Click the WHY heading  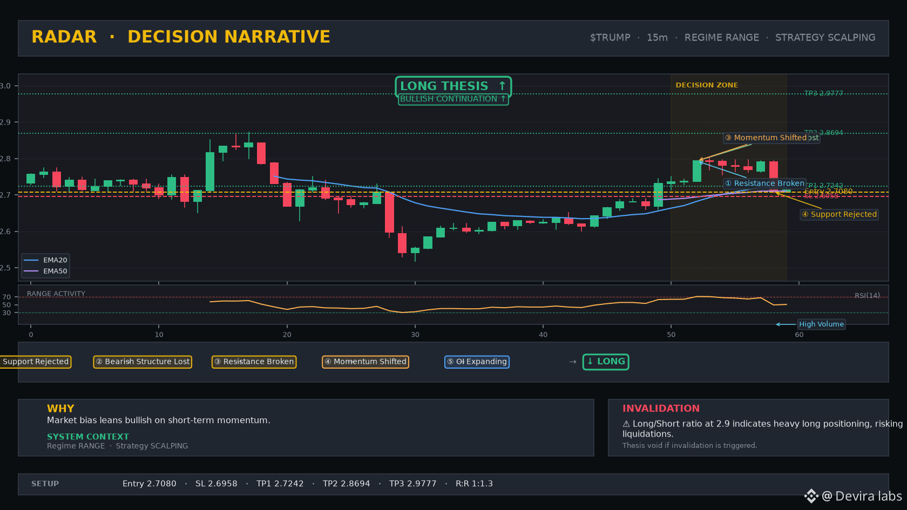point(60,409)
